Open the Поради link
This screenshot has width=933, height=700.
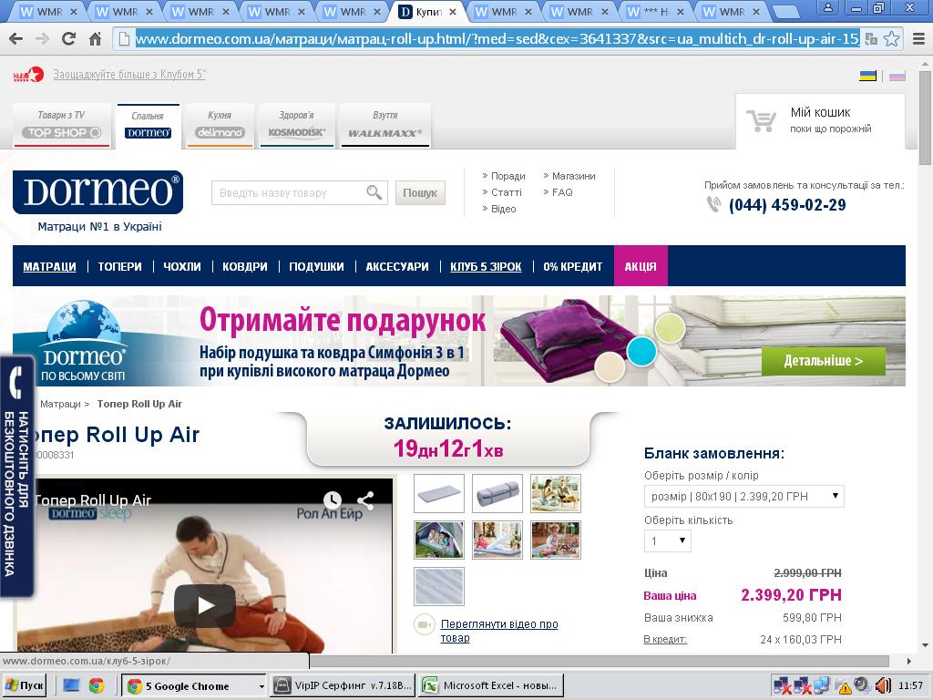508,176
